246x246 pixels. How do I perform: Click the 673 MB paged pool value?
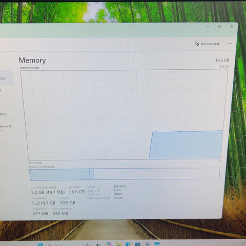click(40, 214)
